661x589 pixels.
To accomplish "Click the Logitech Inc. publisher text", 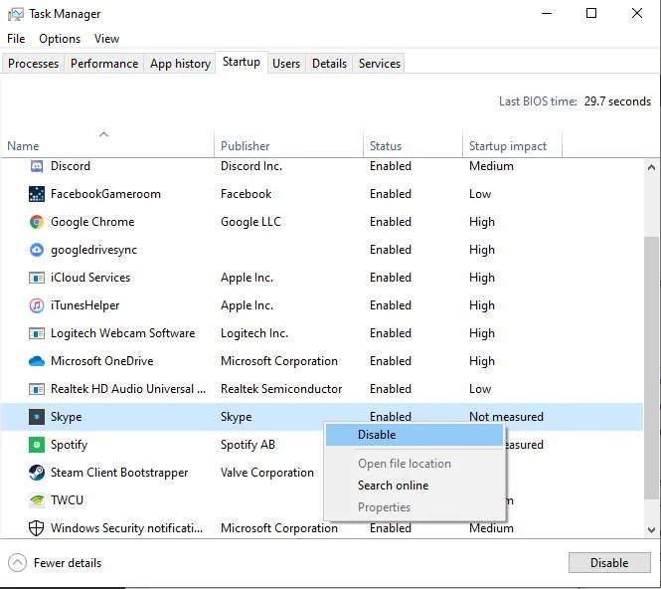I will [254, 333].
